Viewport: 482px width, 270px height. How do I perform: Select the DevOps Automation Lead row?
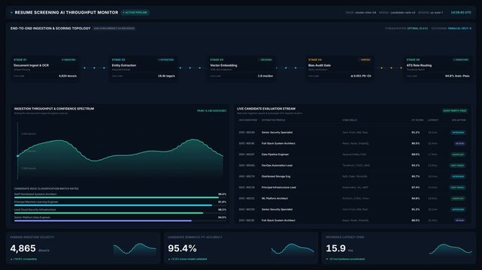click(352, 166)
